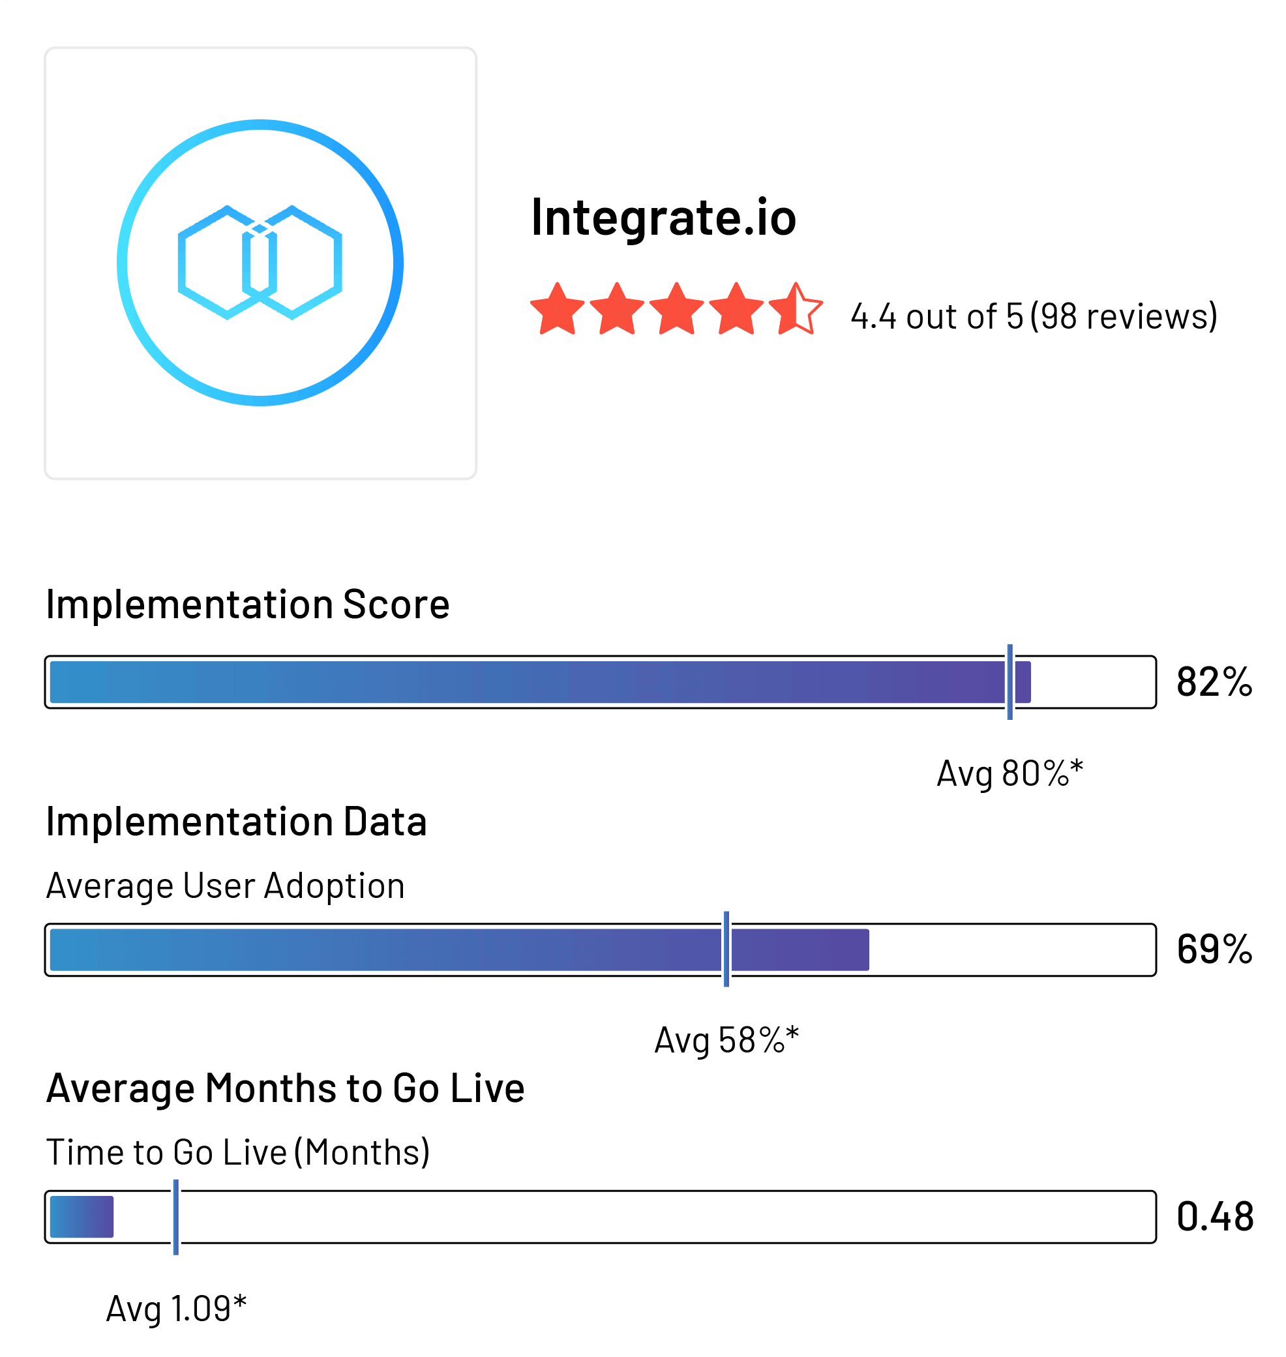Screen dimensions: 1286x1357
Task: Select the fourth rating star
Action: click(x=736, y=310)
